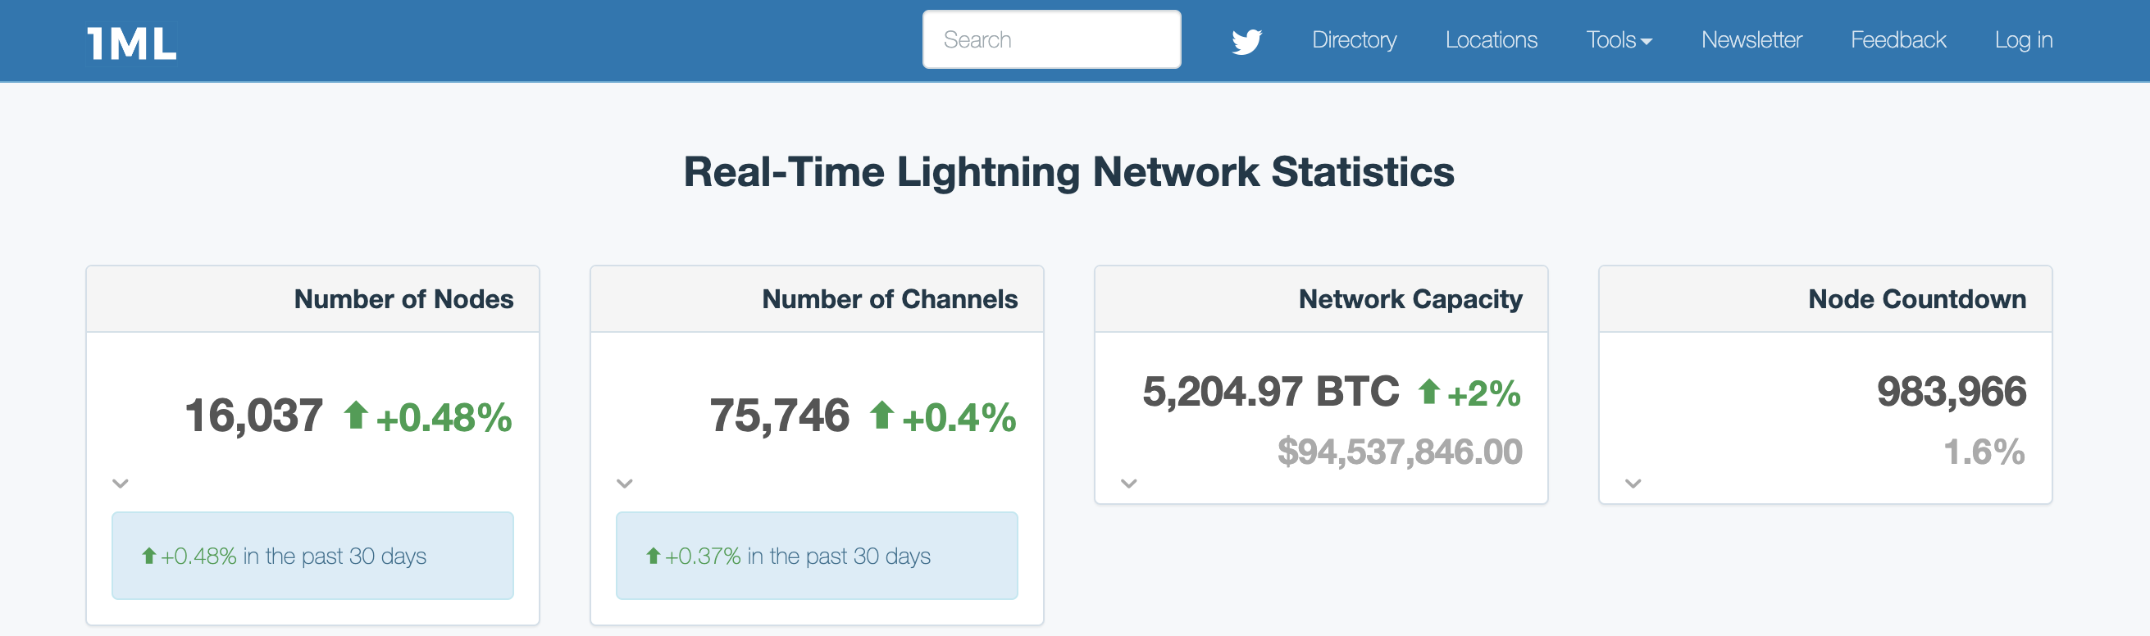
Task: Click the Twitter bird icon
Action: (1246, 41)
